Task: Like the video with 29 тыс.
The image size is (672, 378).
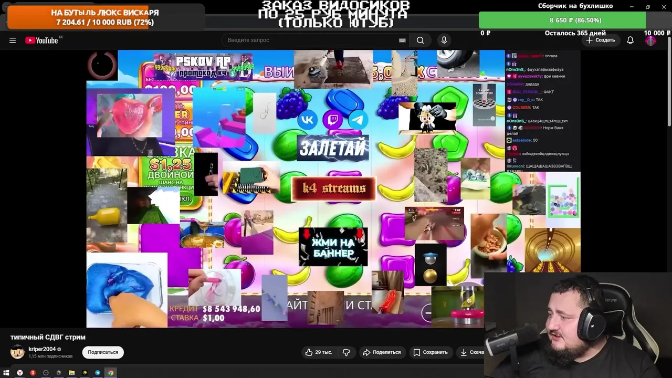Action: [319, 352]
